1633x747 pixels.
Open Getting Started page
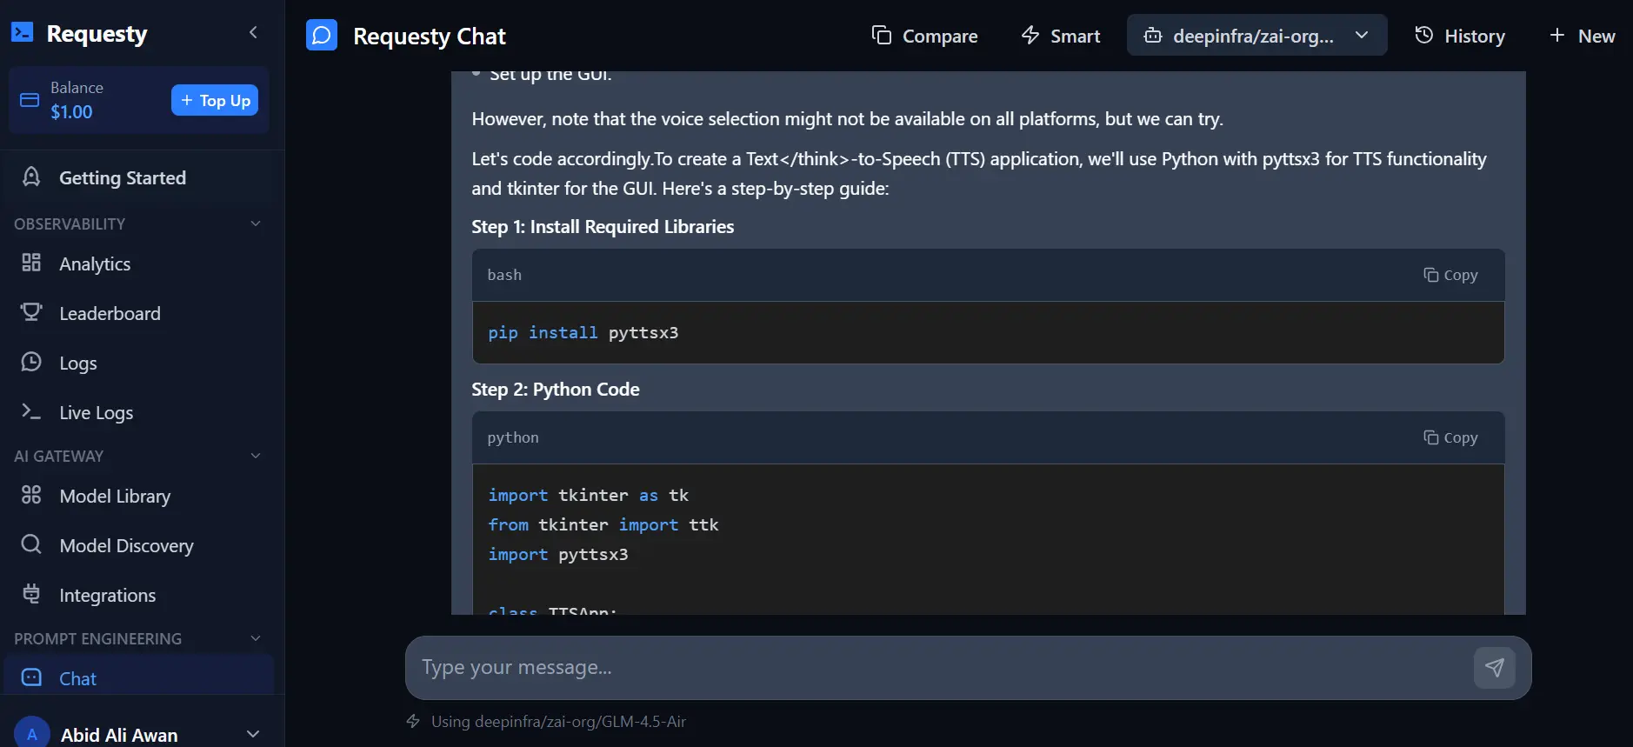click(123, 177)
